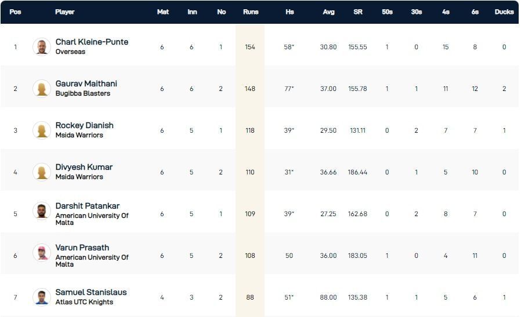Sort by Ducks column header
Image resolution: width=521 pixels, height=317 pixels.
pos(504,12)
